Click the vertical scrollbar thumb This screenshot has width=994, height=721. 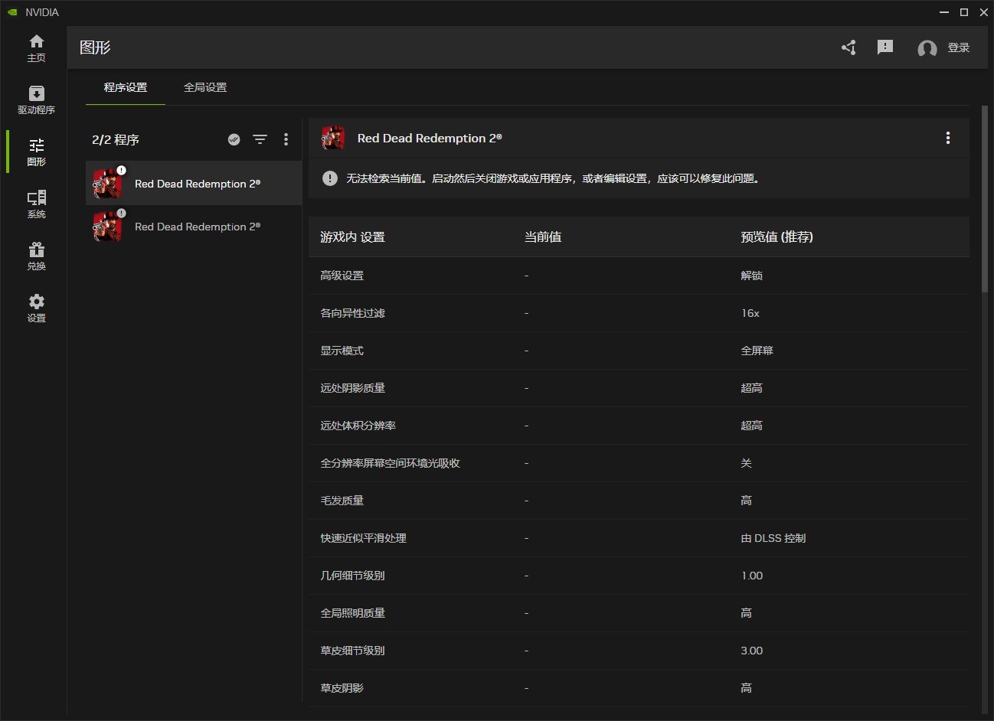(x=985, y=199)
